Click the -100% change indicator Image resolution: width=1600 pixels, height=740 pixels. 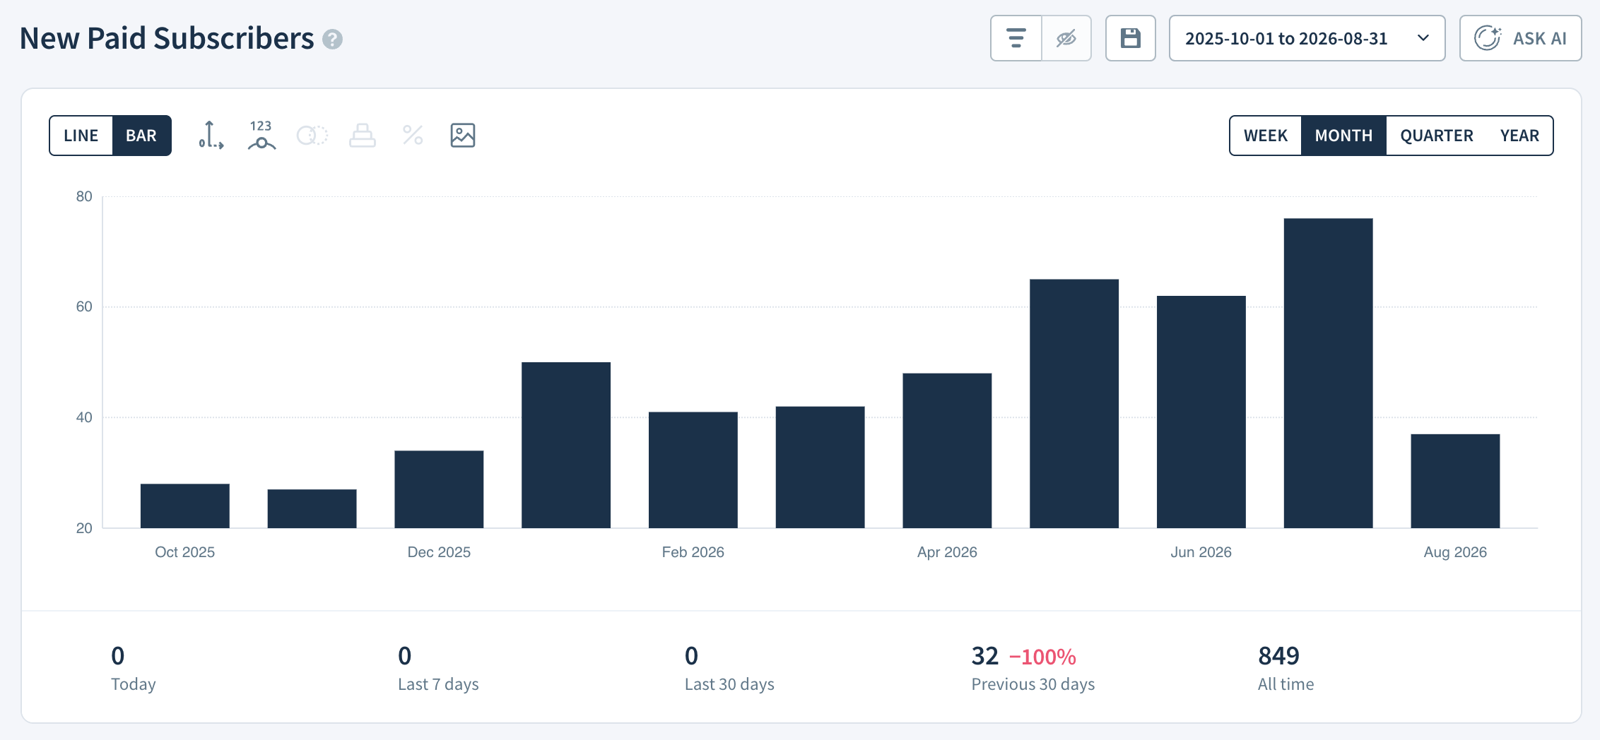[1042, 657]
